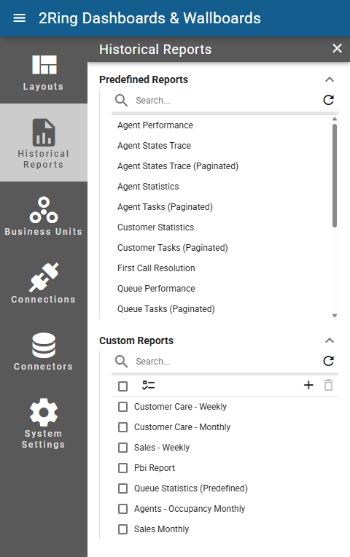Viewport: 350px width, 557px height.
Task: Go to Business Units section
Action: click(x=44, y=216)
